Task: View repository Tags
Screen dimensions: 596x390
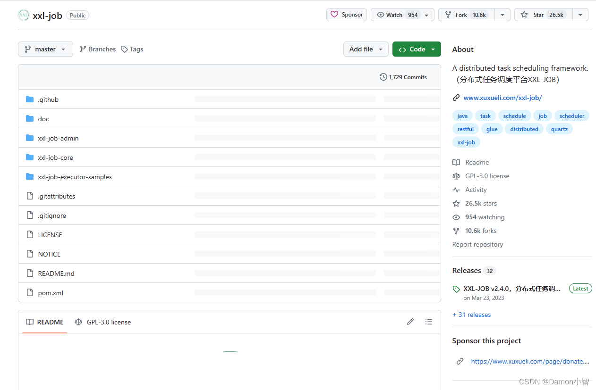Action: 132,49
